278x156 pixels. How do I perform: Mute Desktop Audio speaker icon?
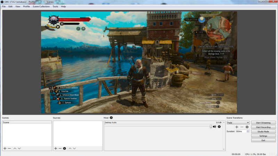214,127
